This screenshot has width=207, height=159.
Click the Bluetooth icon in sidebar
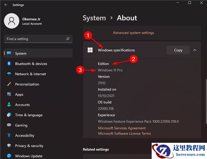9,64
